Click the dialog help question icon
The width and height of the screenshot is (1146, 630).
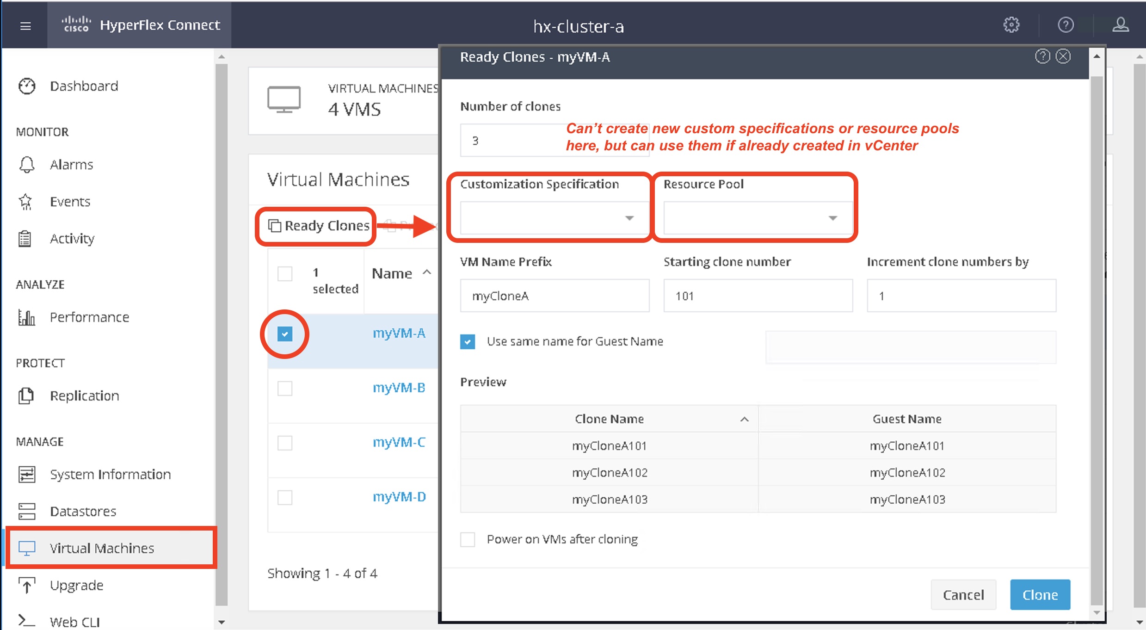coord(1042,56)
